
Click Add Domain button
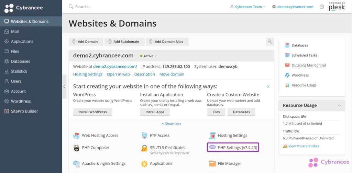pyautogui.click(x=86, y=42)
